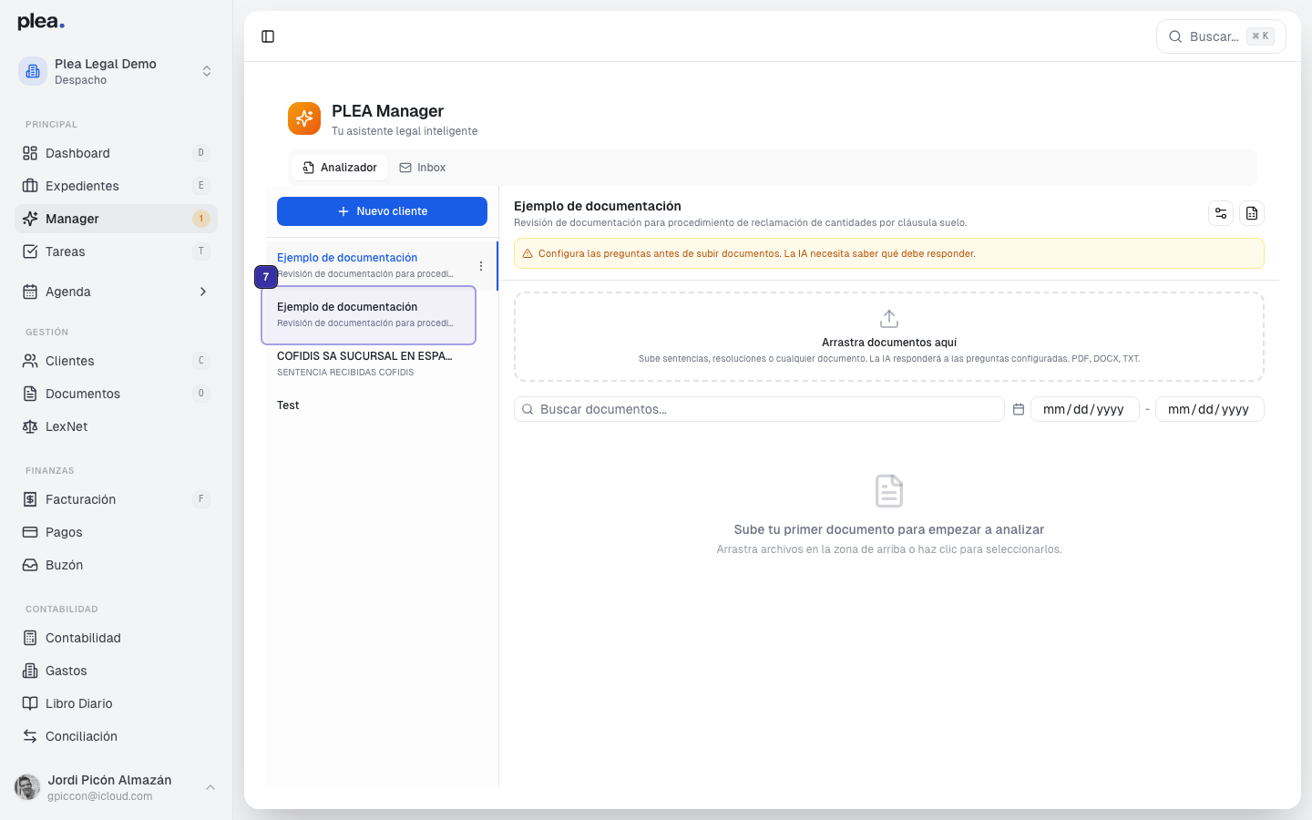This screenshot has height=820, width=1312.
Task: Select COFIDIS SA SUCURSAL EN ESPAÑA client
Action: [x=364, y=363]
